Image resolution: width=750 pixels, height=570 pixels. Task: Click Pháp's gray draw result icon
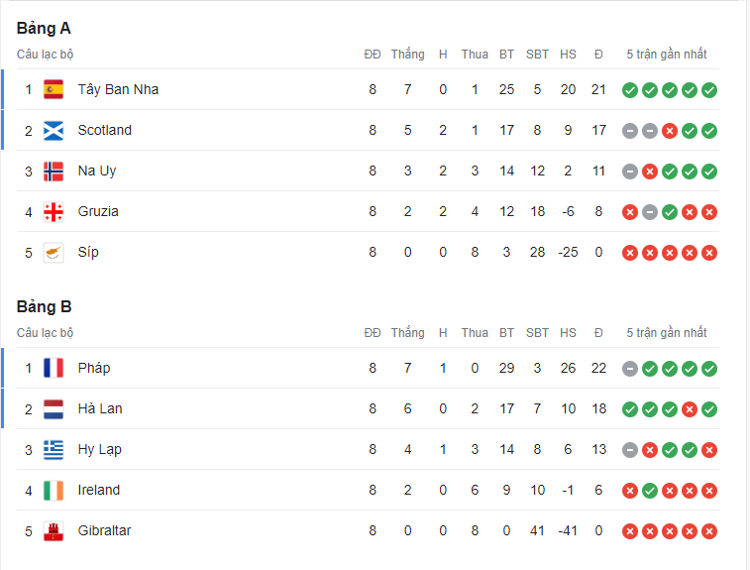point(630,368)
